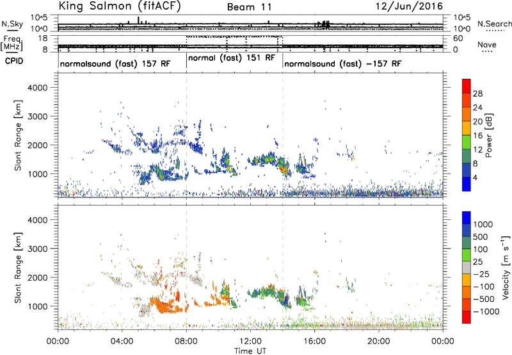Click the '08:00' time axis tick label
This screenshot has width=512, height=355.
pyautogui.click(x=186, y=342)
